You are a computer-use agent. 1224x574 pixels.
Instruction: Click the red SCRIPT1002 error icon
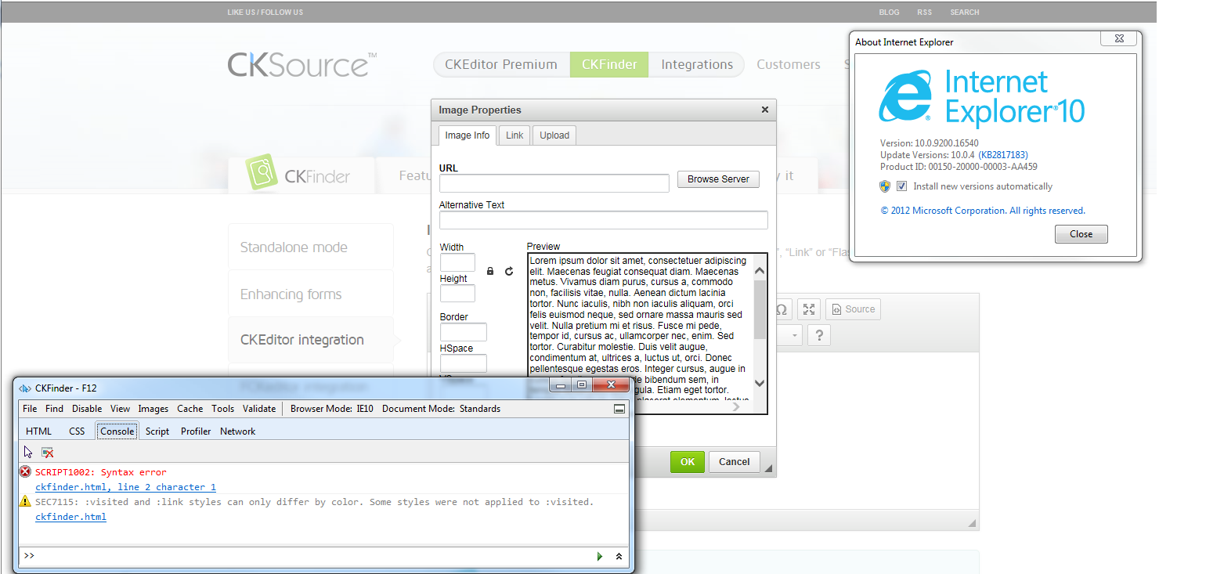point(25,472)
